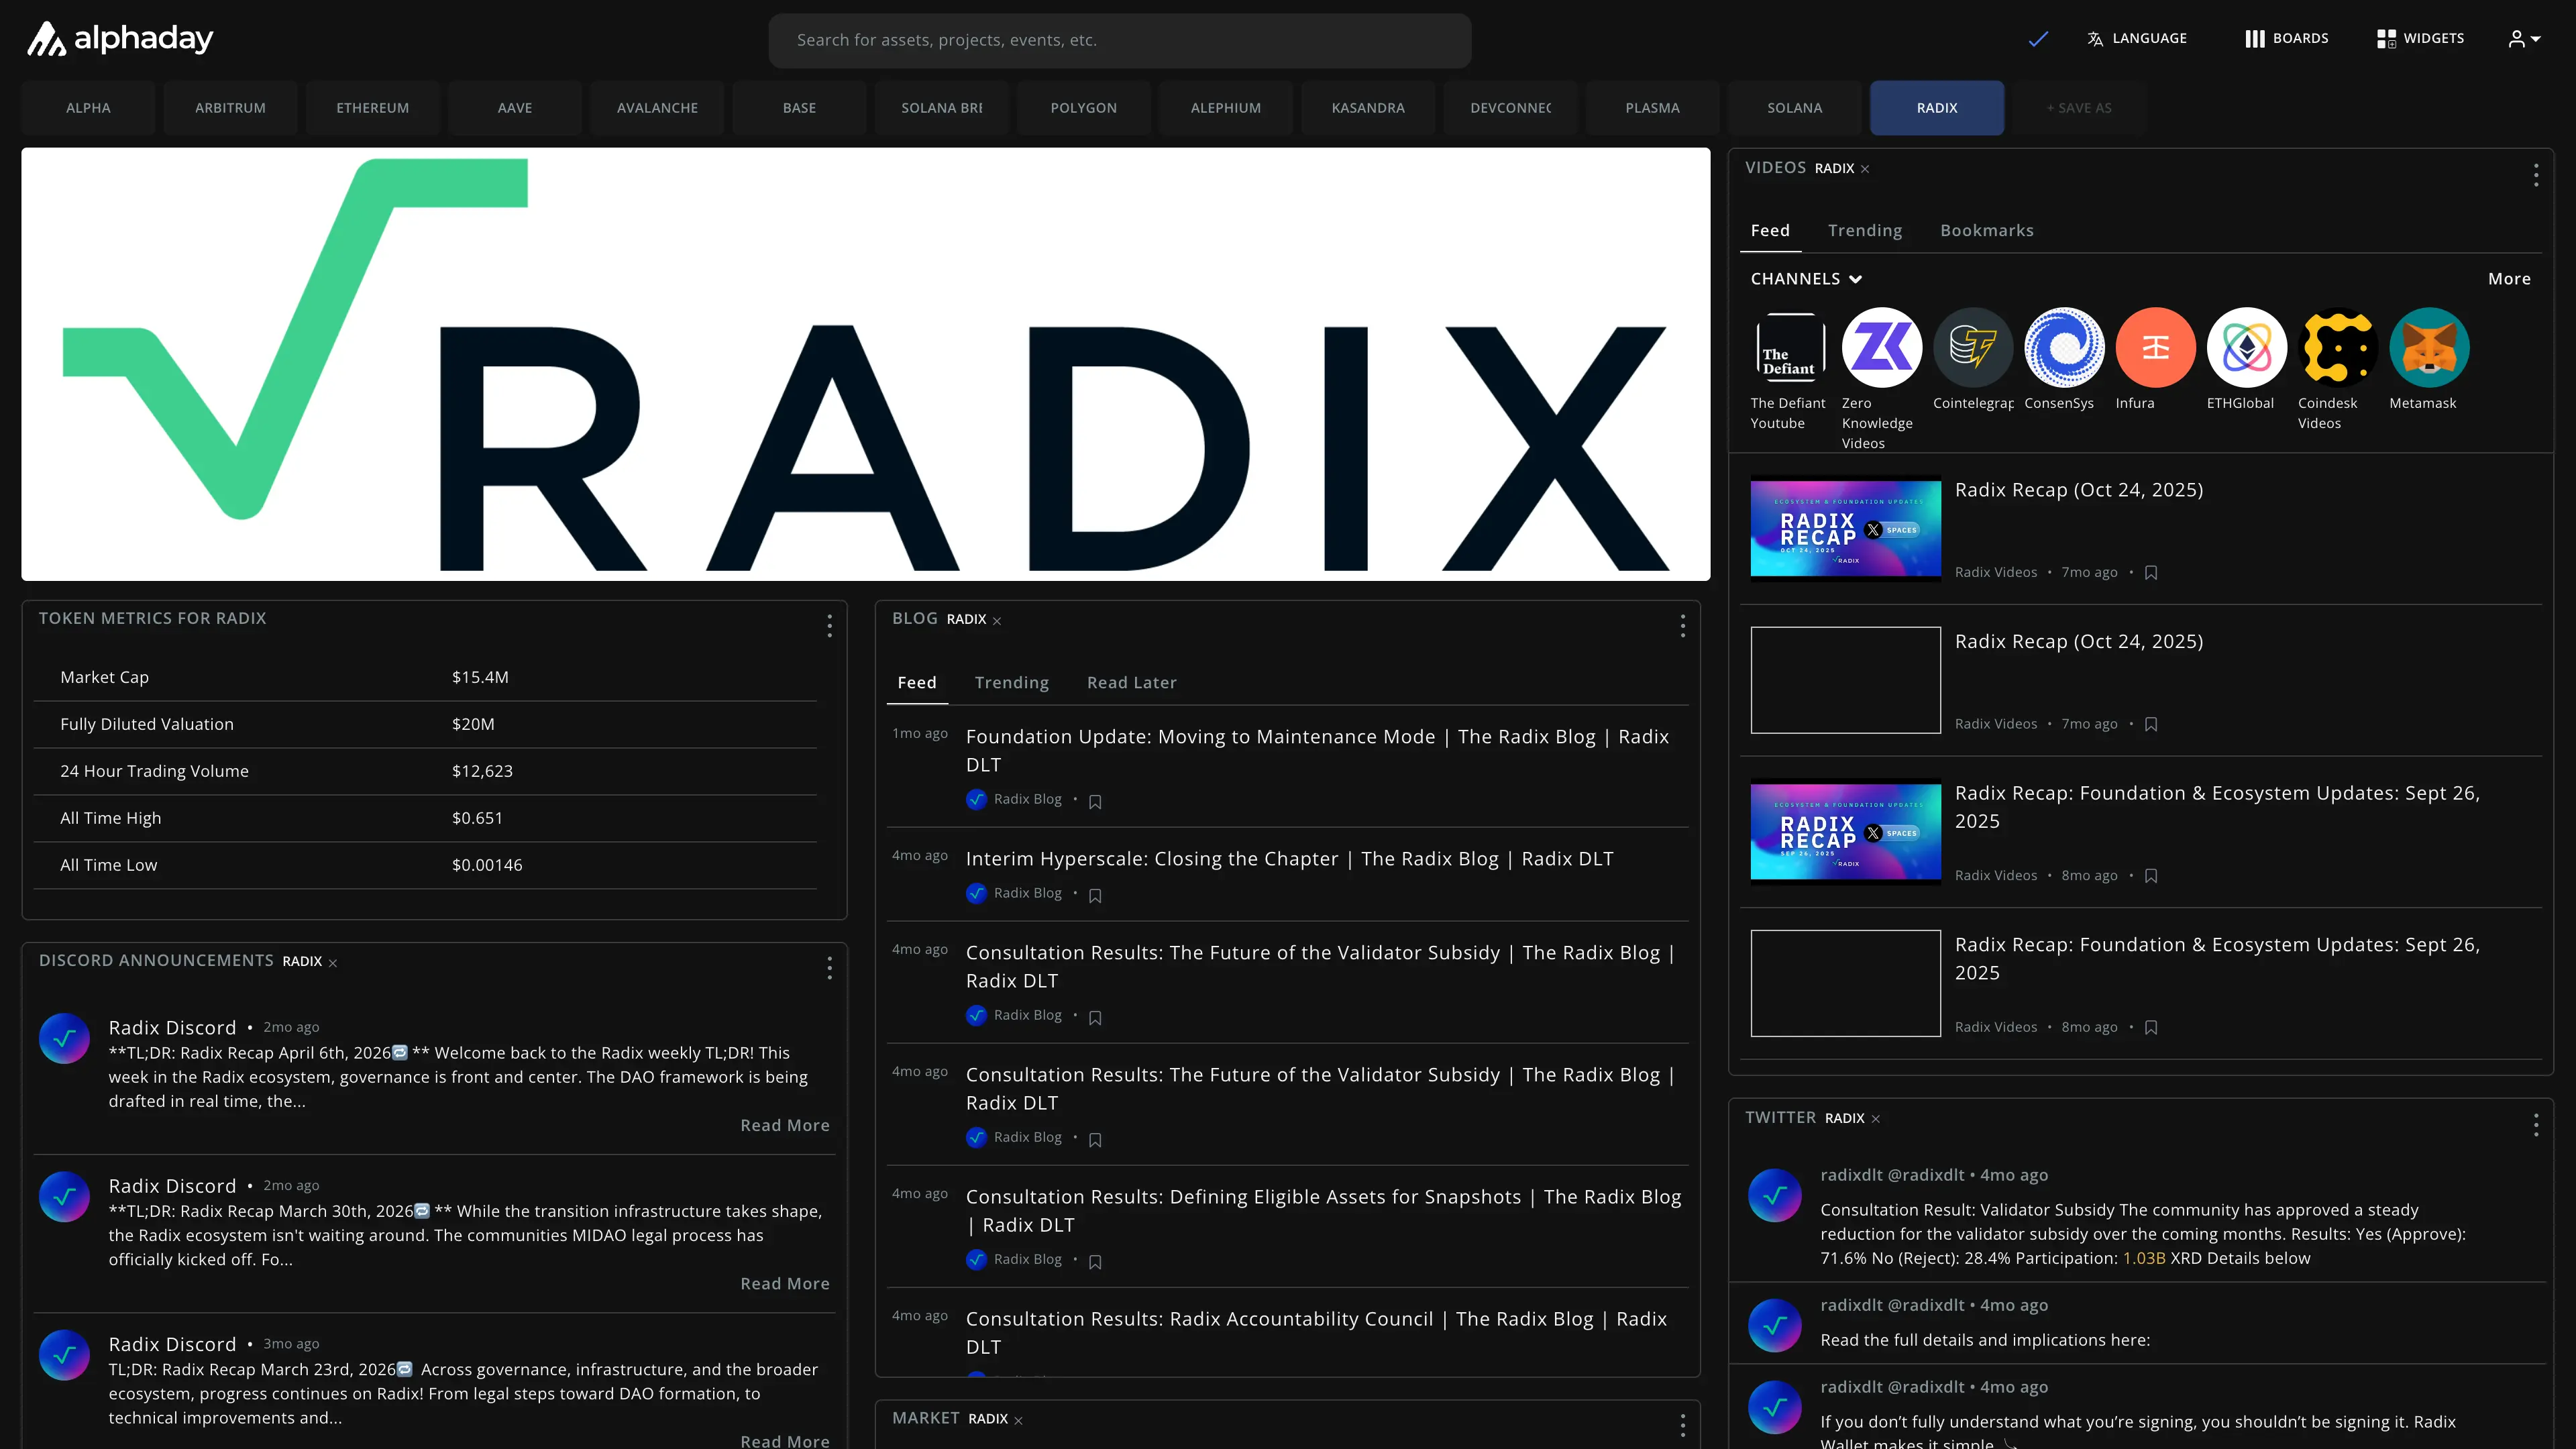Open Videos widget three-dot menu

(2536, 175)
